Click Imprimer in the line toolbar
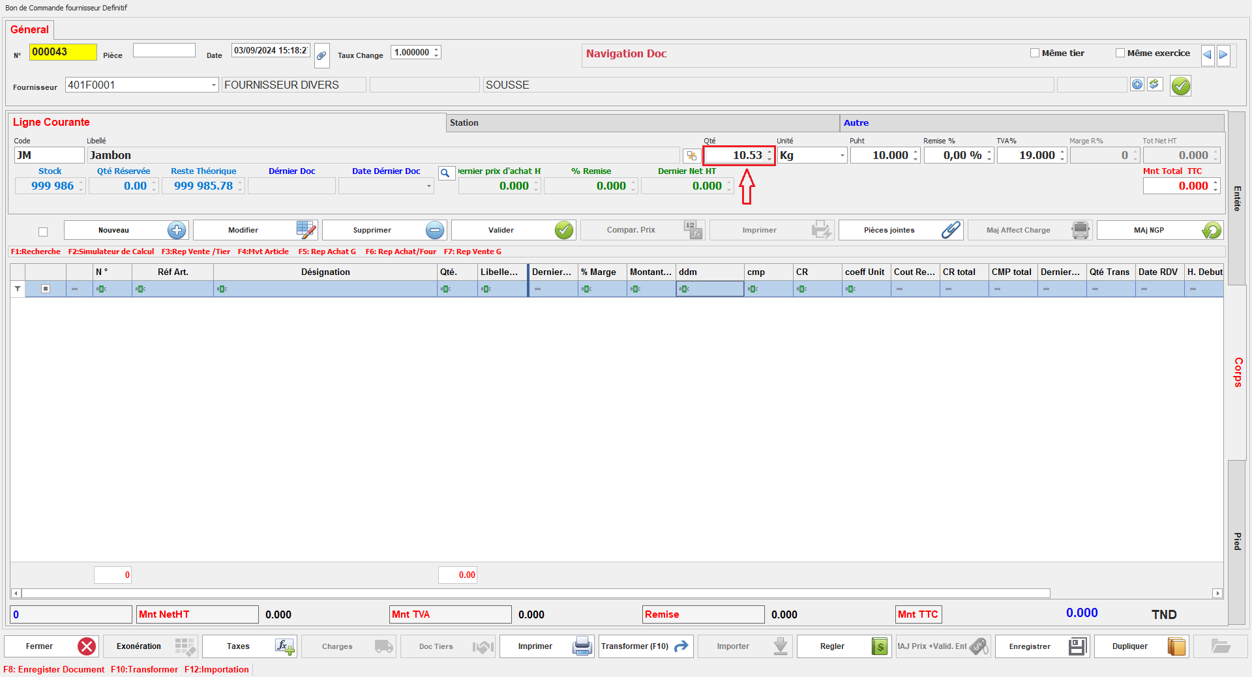This screenshot has width=1252, height=677. coord(771,230)
